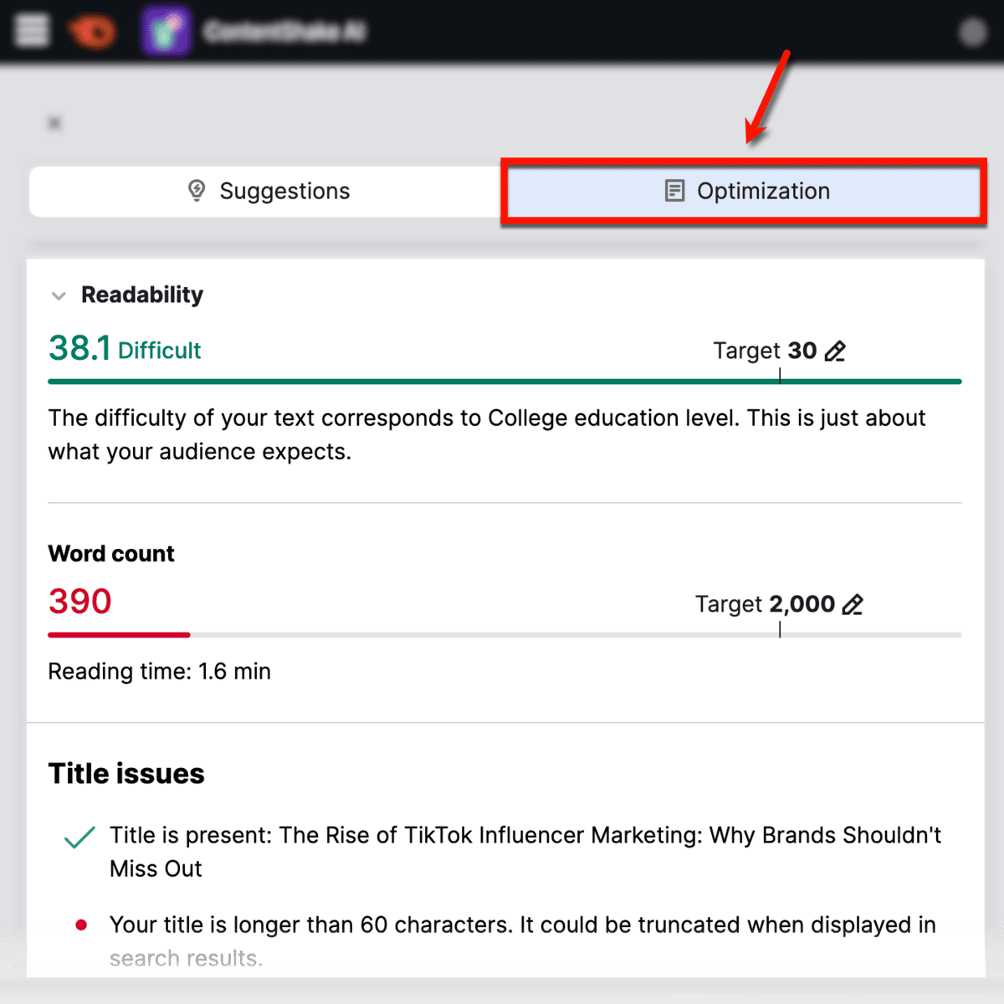1004x1004 pixels.
Task: Click the Title issues heading
Action: point(125,773)
